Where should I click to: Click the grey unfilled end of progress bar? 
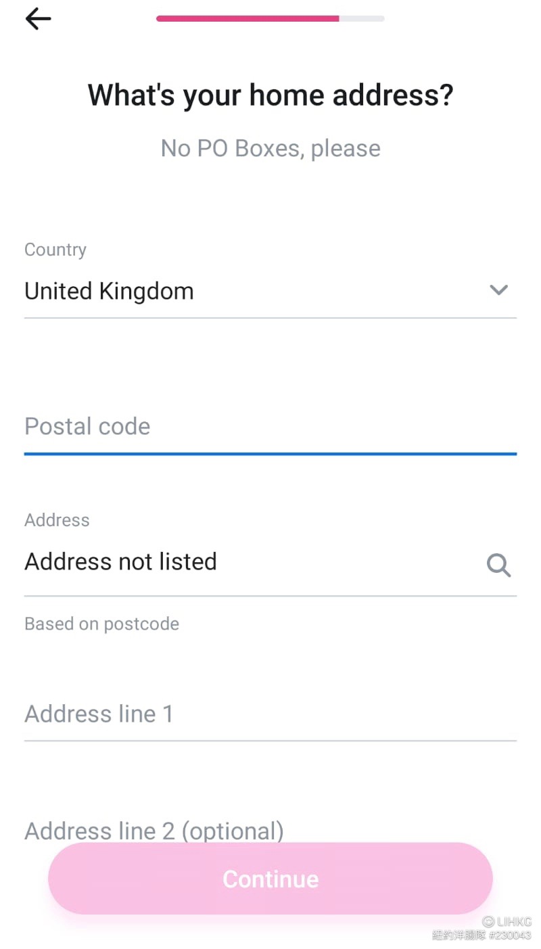362,19
